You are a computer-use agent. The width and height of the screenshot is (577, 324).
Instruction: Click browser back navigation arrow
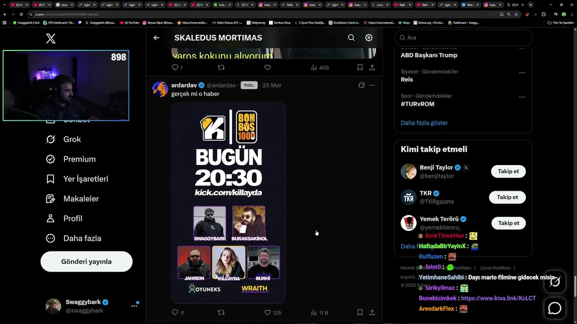click(5, 14)
